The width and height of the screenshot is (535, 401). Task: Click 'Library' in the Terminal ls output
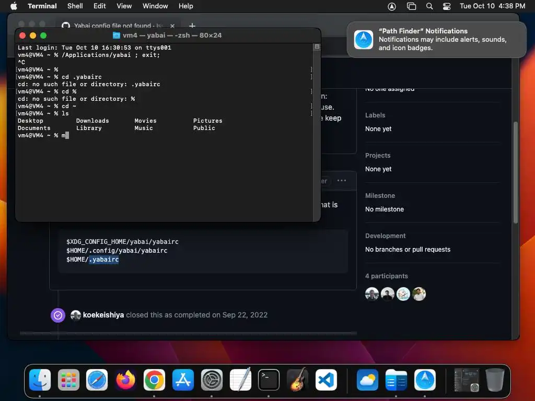[x=89, y=128]
